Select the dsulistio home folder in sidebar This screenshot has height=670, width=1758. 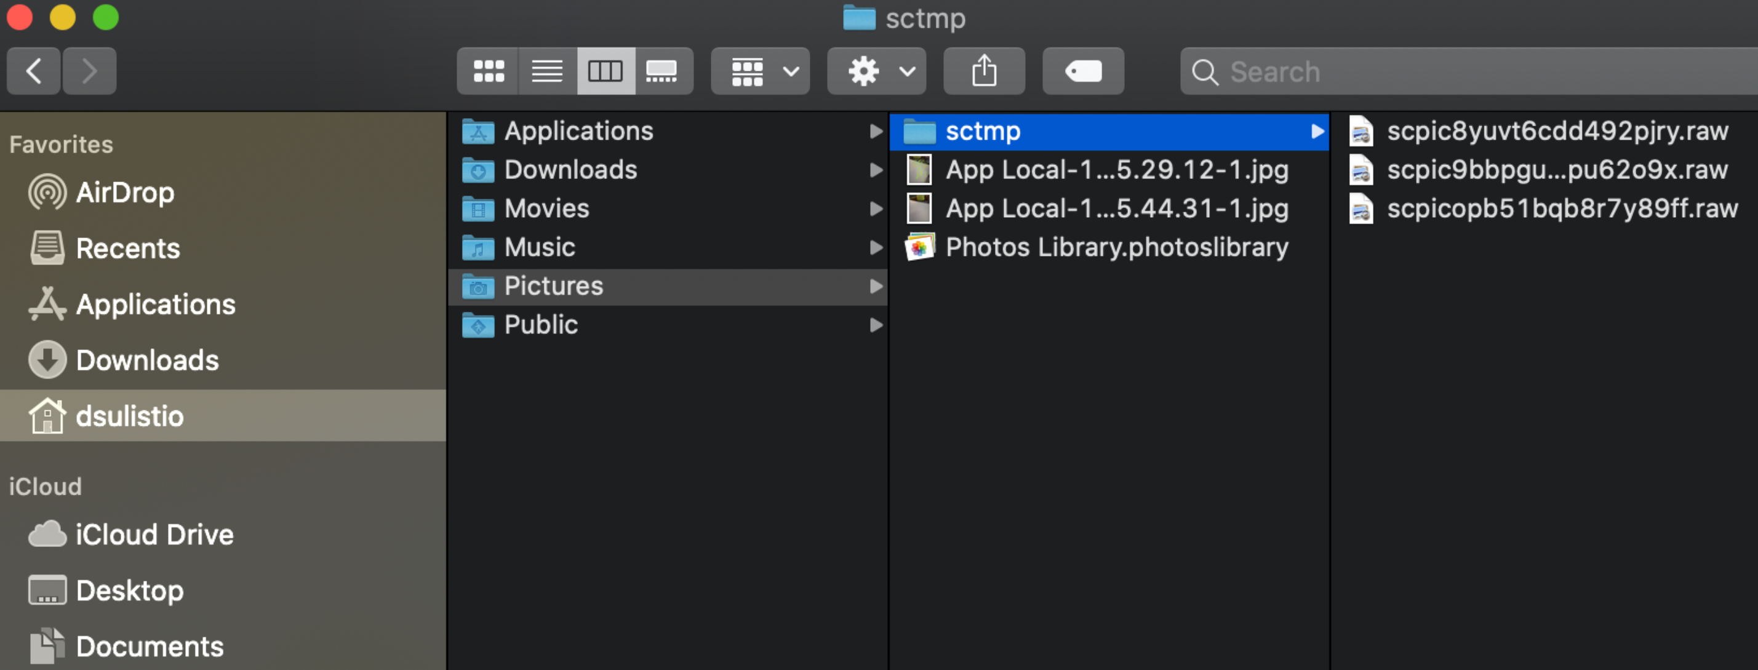(x=223, y=415)
